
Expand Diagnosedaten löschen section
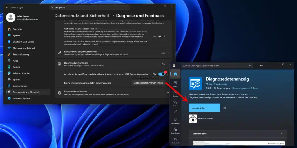[168, 93]
